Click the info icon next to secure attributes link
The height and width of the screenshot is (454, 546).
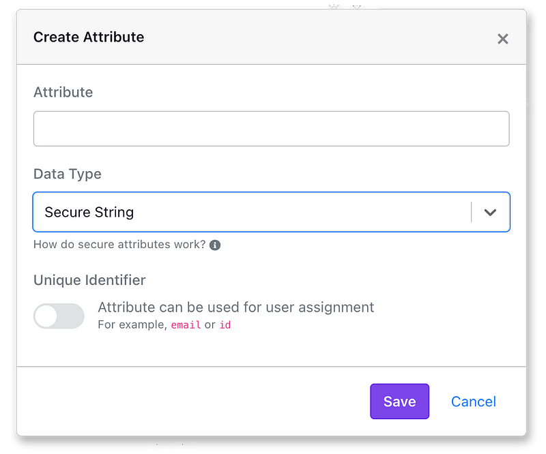coord(215,245)
